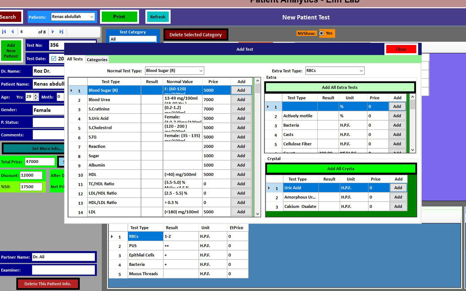Add the S.Uric Acid test
Screen dimensions: 466x291
pyautogui.click(x=241, y=118)
